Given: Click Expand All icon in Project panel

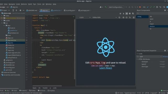Looking at the screenshot, I should (13, 10).
